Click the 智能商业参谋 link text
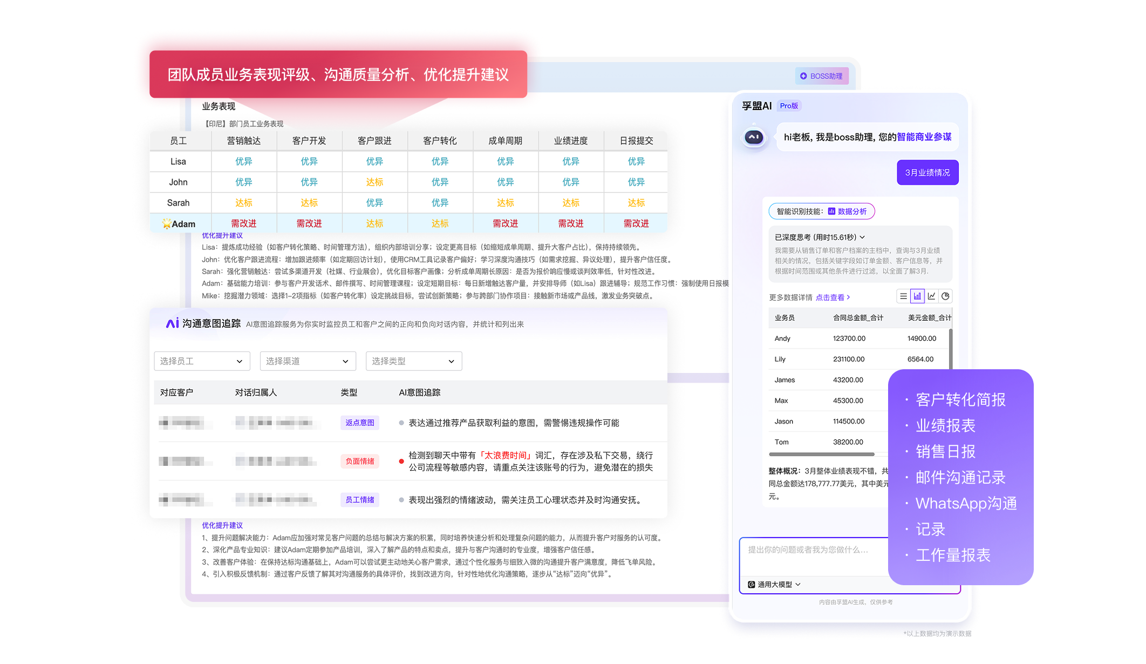The width and height of the screenshot is (1146, 664). (x=924, y=137)
